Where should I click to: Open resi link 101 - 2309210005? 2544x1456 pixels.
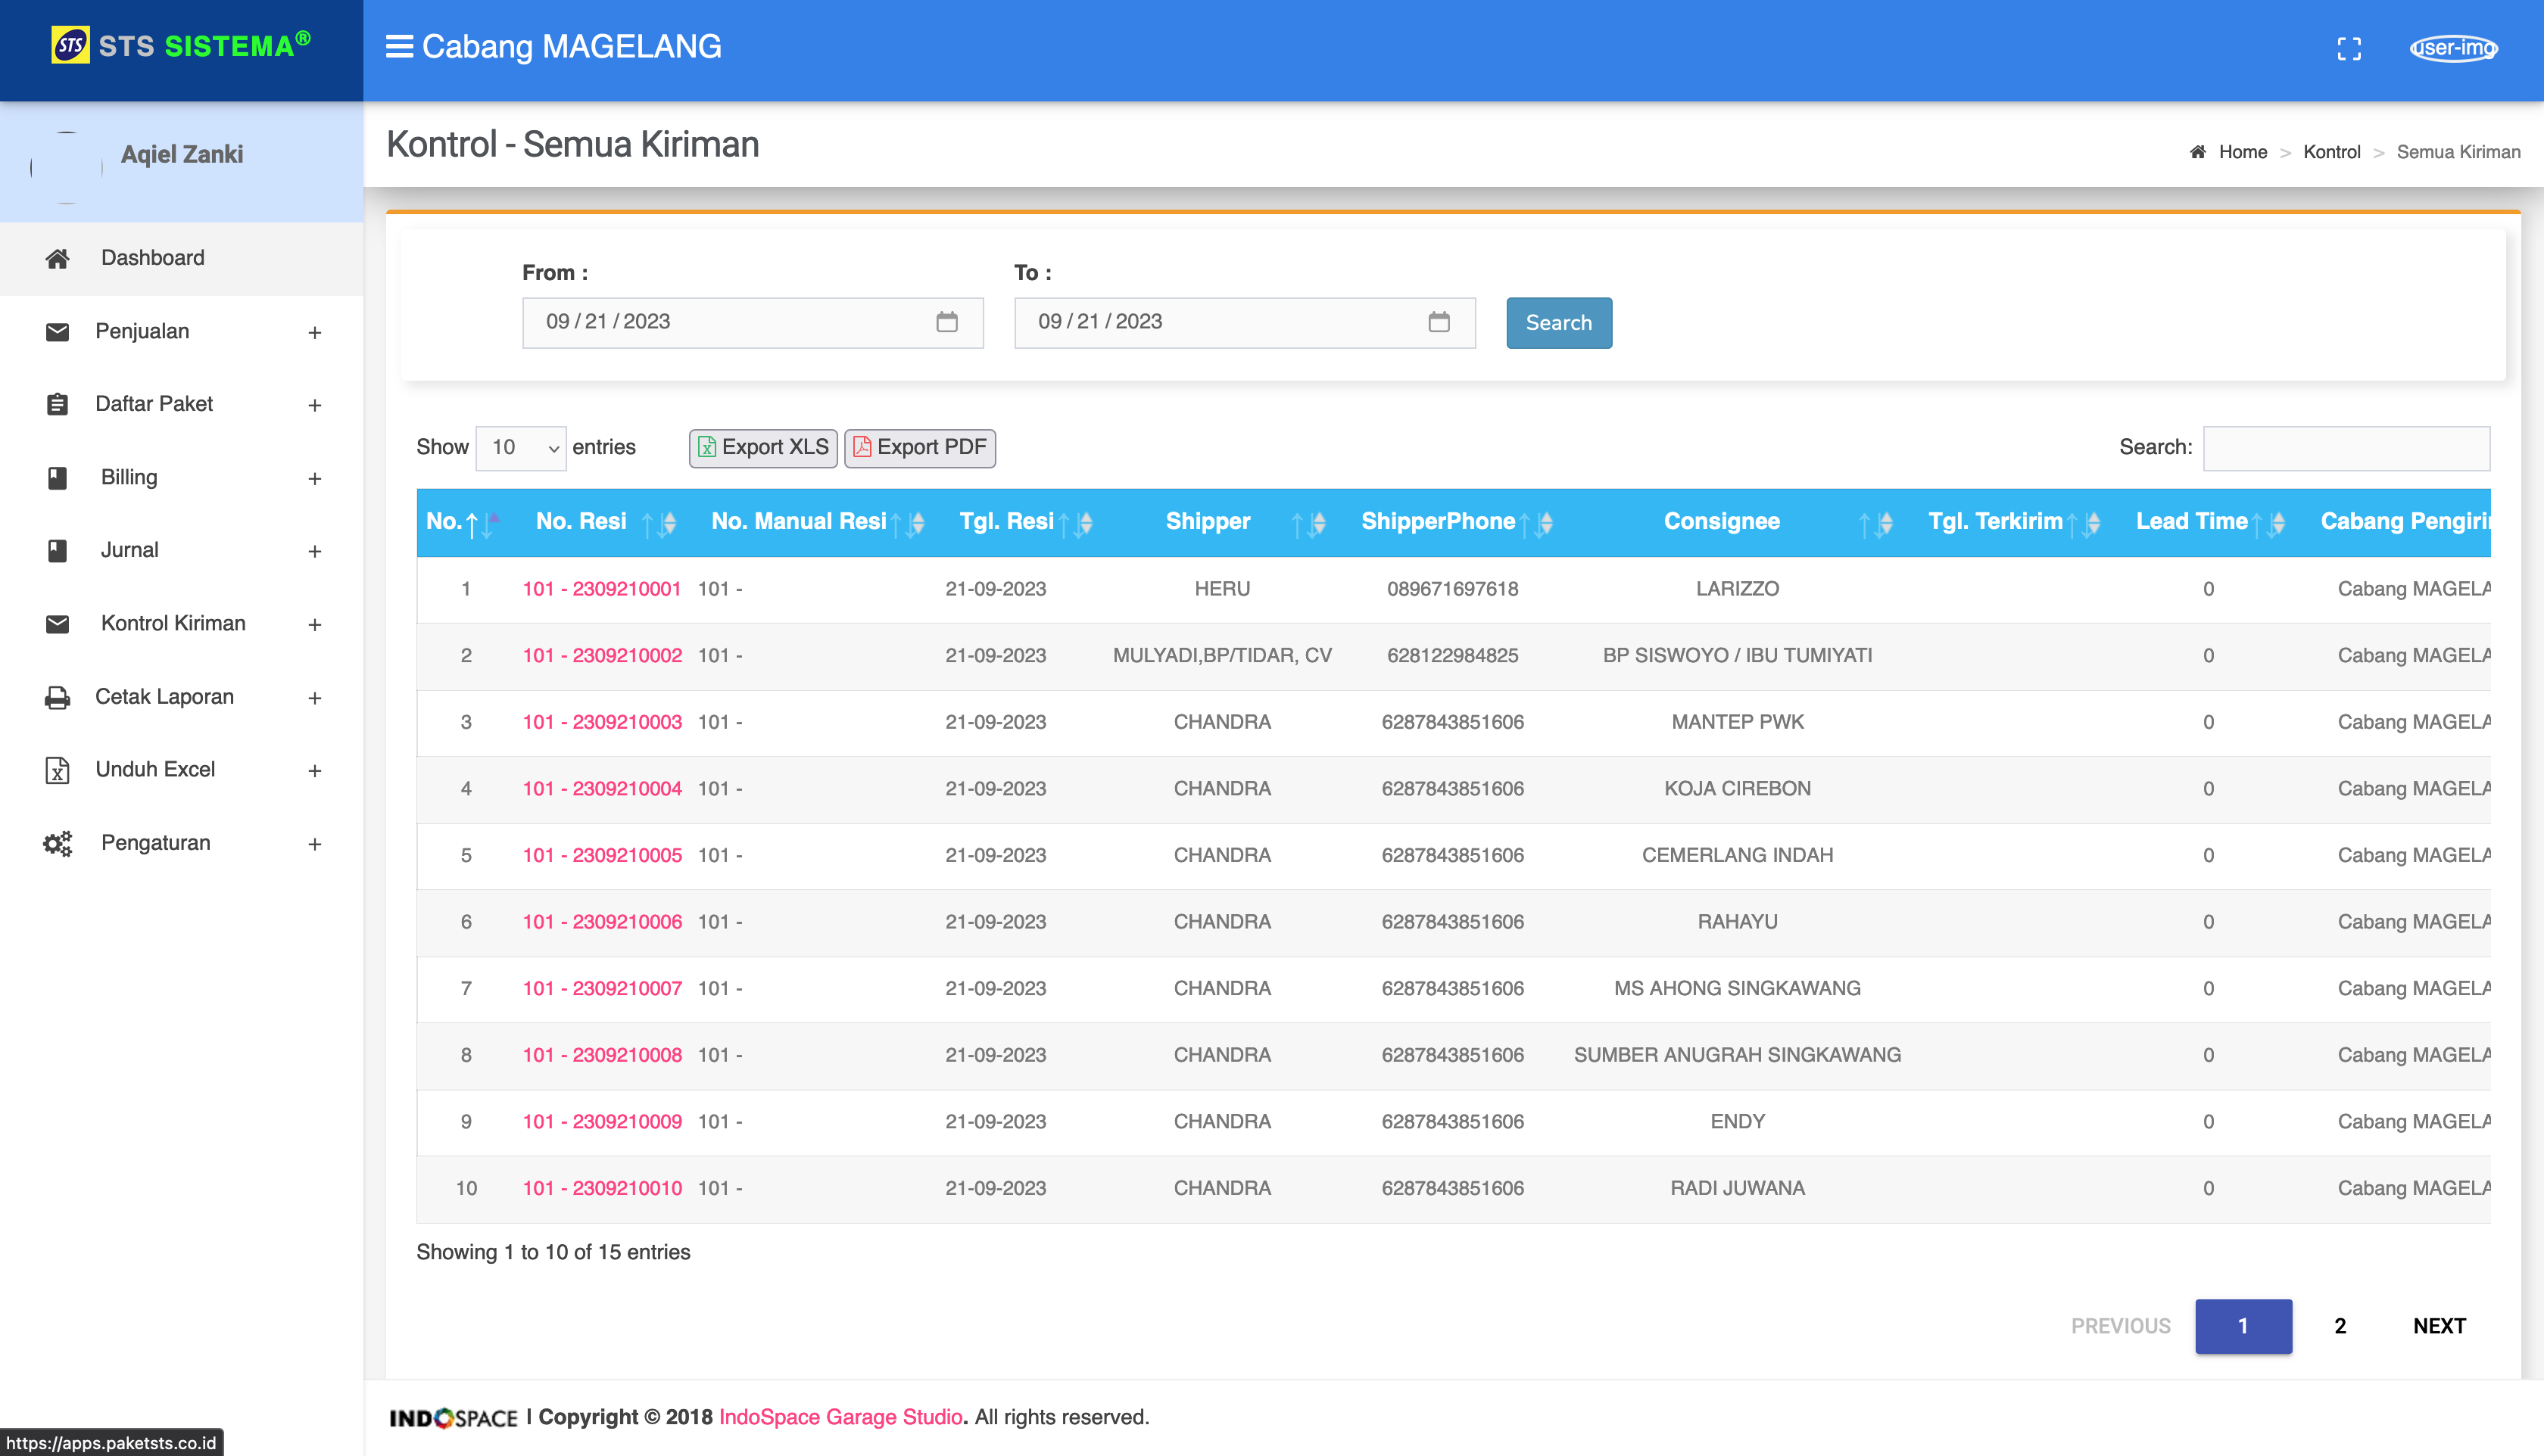[602, 855]
